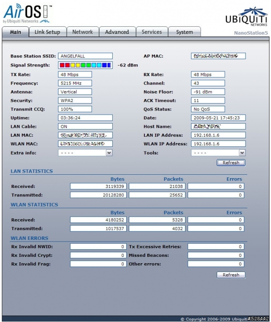Viewport: 271px width, 322px height.
Task: Click the LAN STATISTICS heading
Action: (x=32, y=171)
